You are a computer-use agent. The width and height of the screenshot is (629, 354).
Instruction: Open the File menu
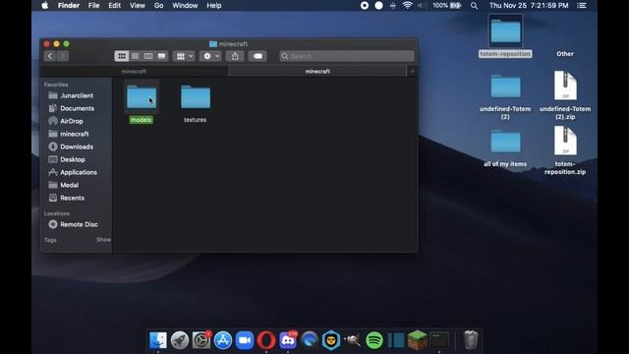pos(94,6)
